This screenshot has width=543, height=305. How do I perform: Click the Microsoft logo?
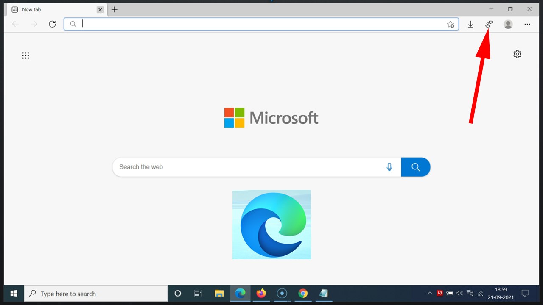271,118
